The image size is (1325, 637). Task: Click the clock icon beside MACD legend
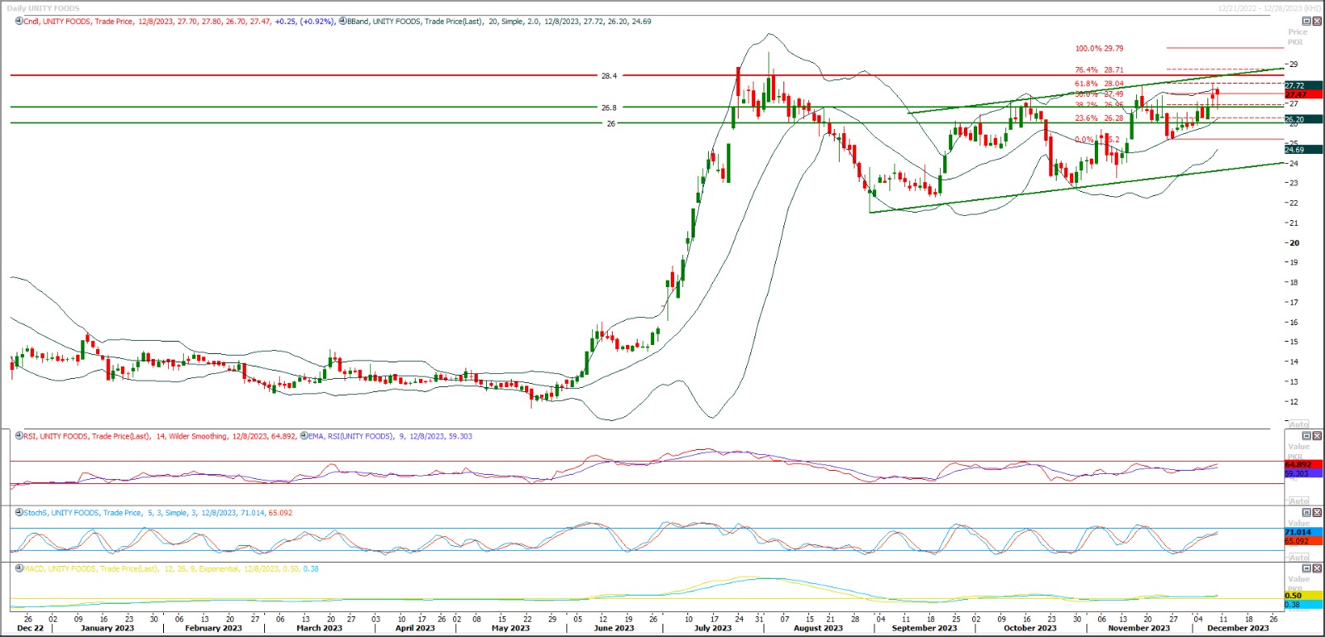(x=18, y=569)
